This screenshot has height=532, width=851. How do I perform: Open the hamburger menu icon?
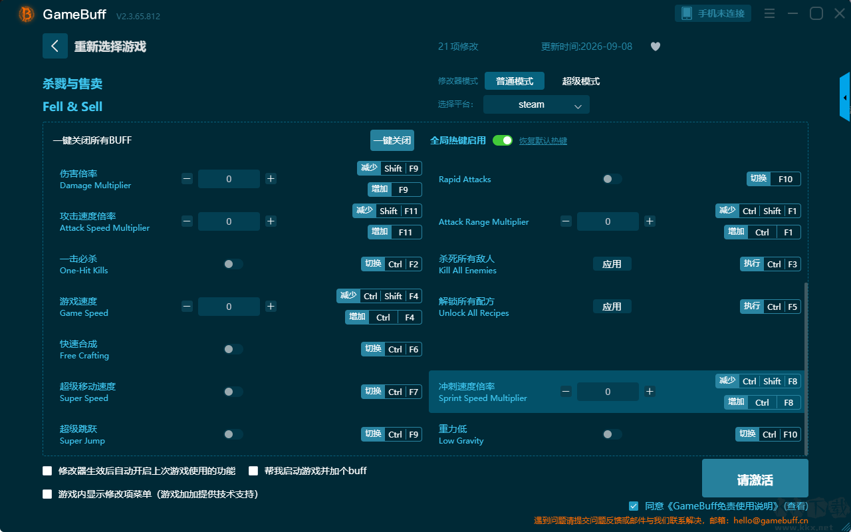[x=769, y=13]
